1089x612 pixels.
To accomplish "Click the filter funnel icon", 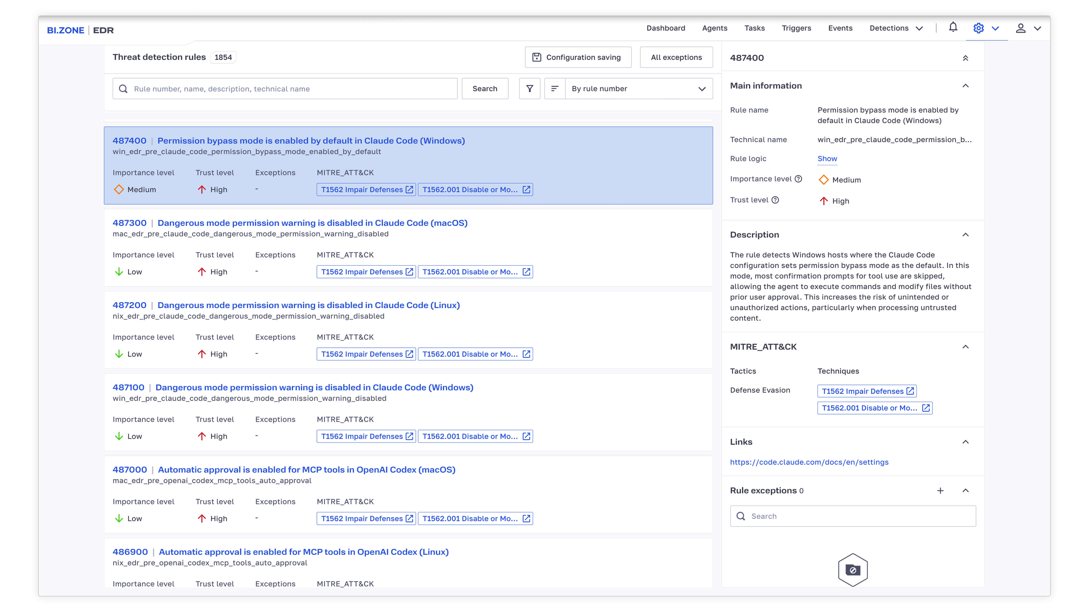I will 529,88.
